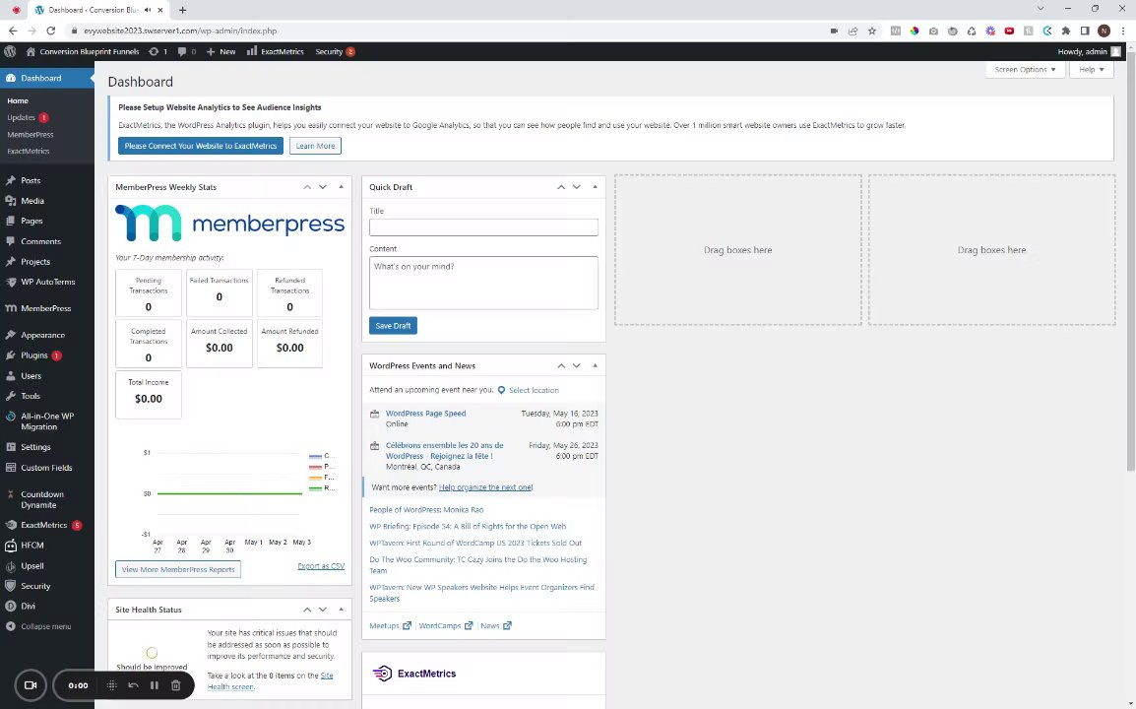Image resolution: width=1136 pixels, height=709 pixels.
Task: Click the Save Draft button
Action: pos(393,326)
